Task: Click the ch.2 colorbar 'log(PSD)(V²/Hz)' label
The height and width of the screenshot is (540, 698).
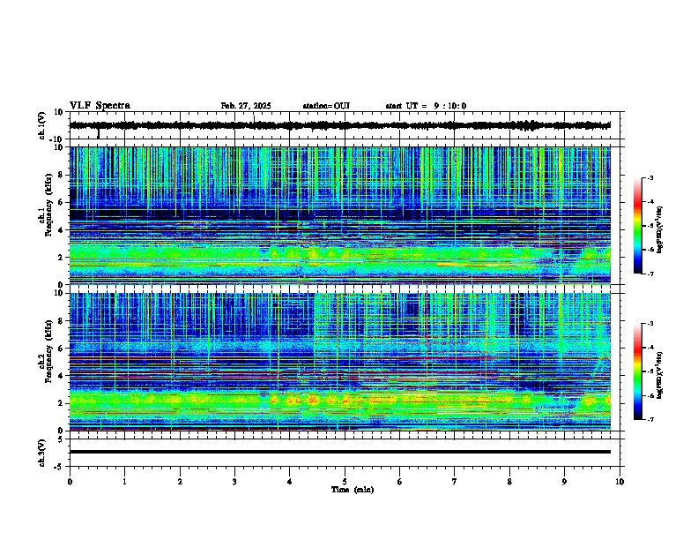Action: click(660, 375)
